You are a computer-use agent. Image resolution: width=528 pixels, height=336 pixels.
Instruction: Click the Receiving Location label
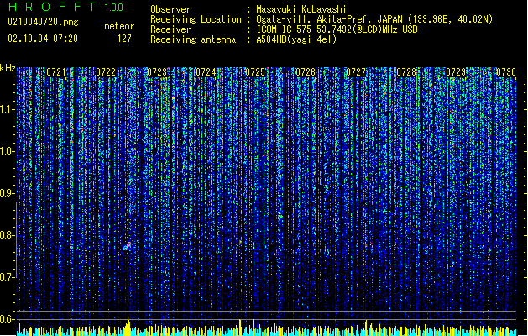click(196, 19)
